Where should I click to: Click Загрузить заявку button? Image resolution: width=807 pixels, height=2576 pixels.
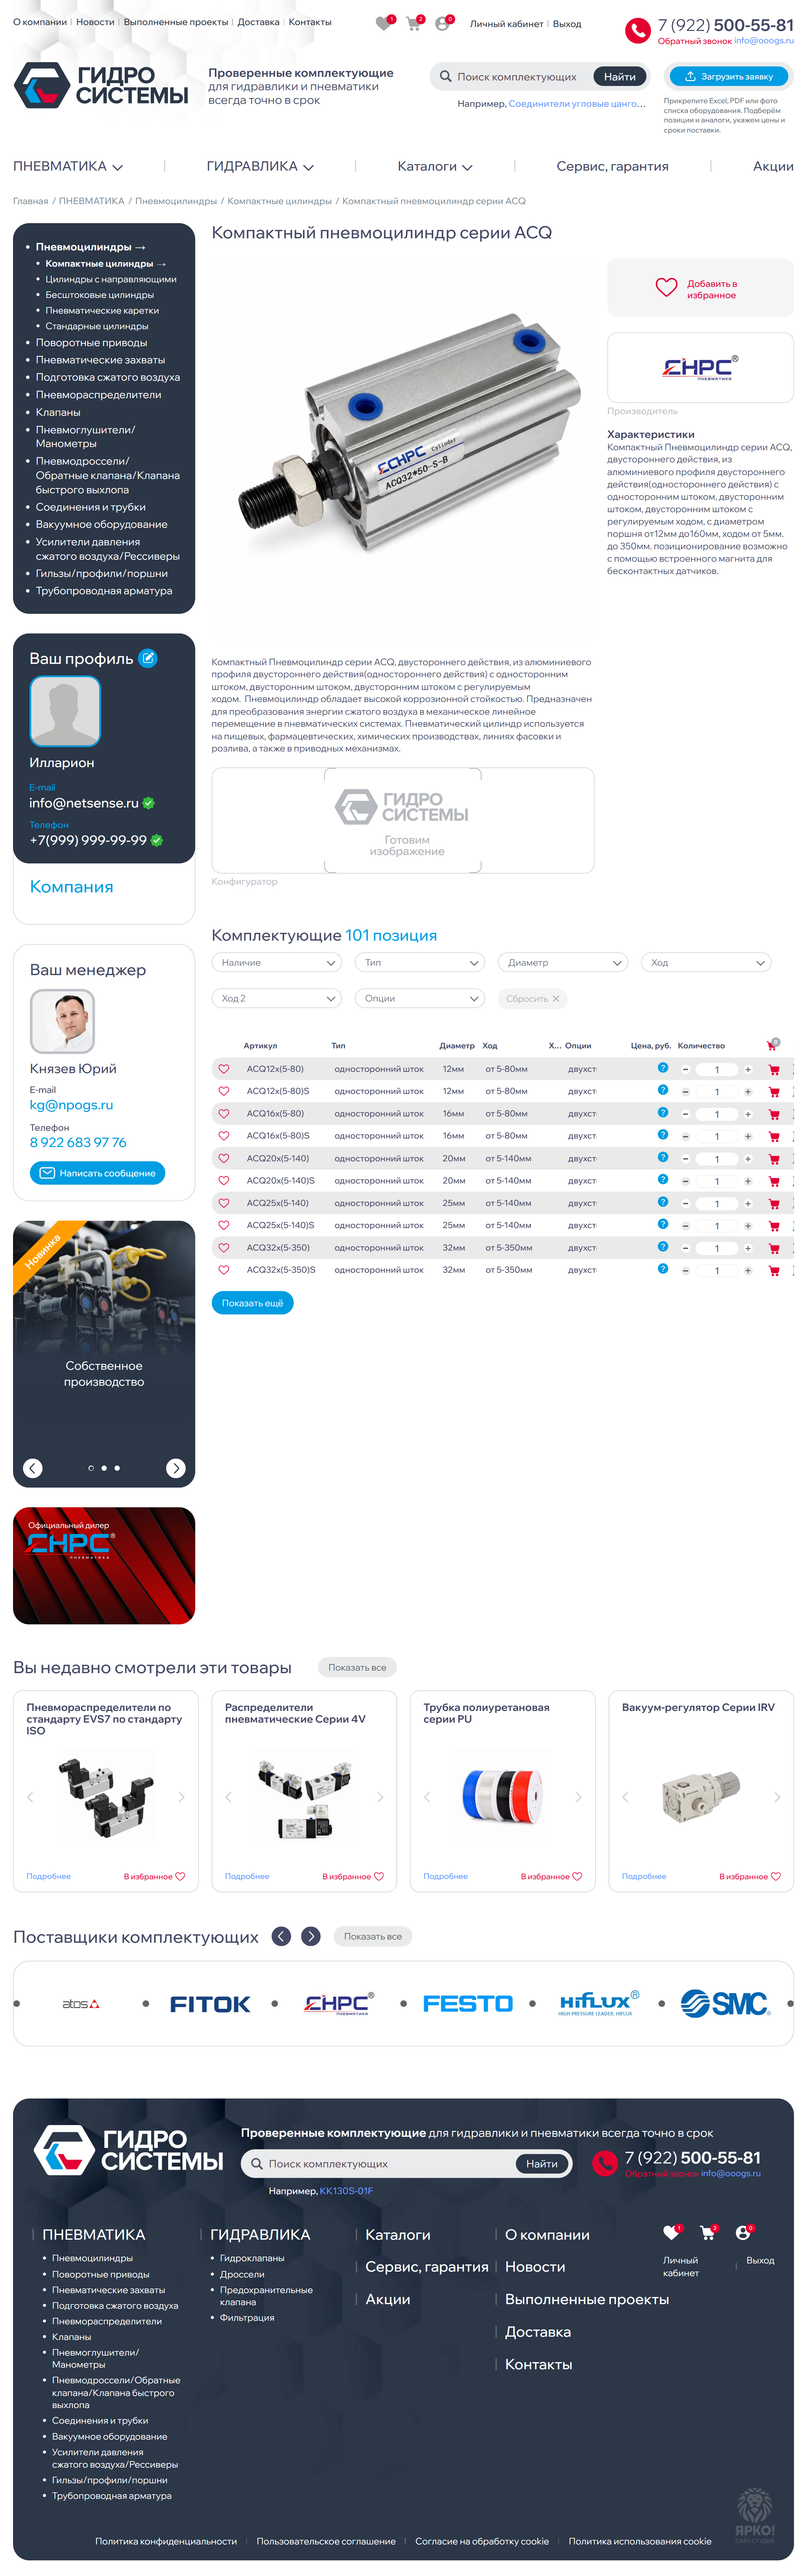(729, 76)
